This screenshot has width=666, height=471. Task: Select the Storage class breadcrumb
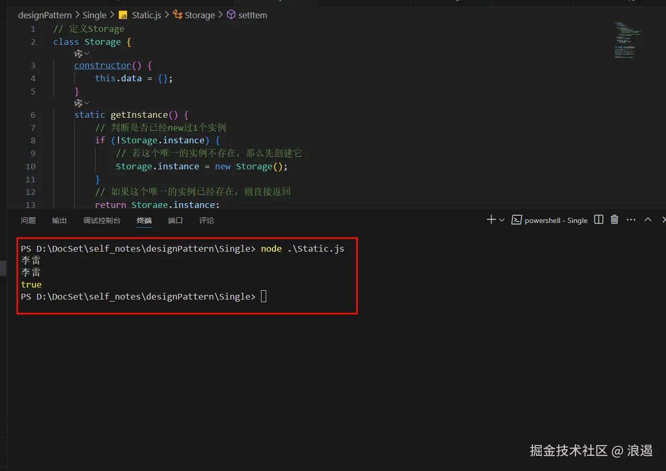pyautogui.click(x=200, y=15)
